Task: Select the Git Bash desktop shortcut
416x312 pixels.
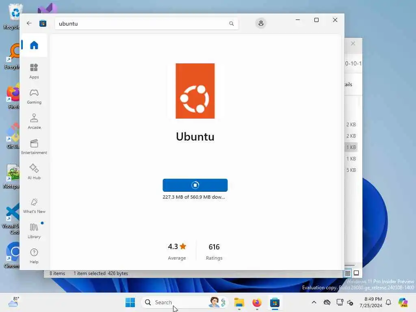Action: tap(13, 136)
